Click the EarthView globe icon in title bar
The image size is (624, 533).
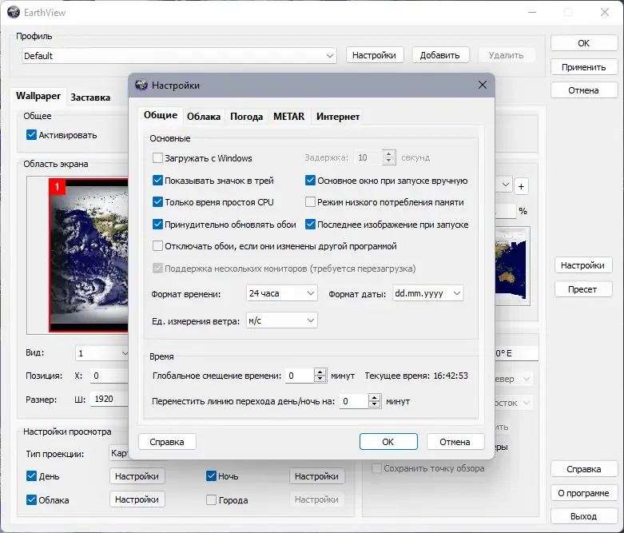click(14, 12)
